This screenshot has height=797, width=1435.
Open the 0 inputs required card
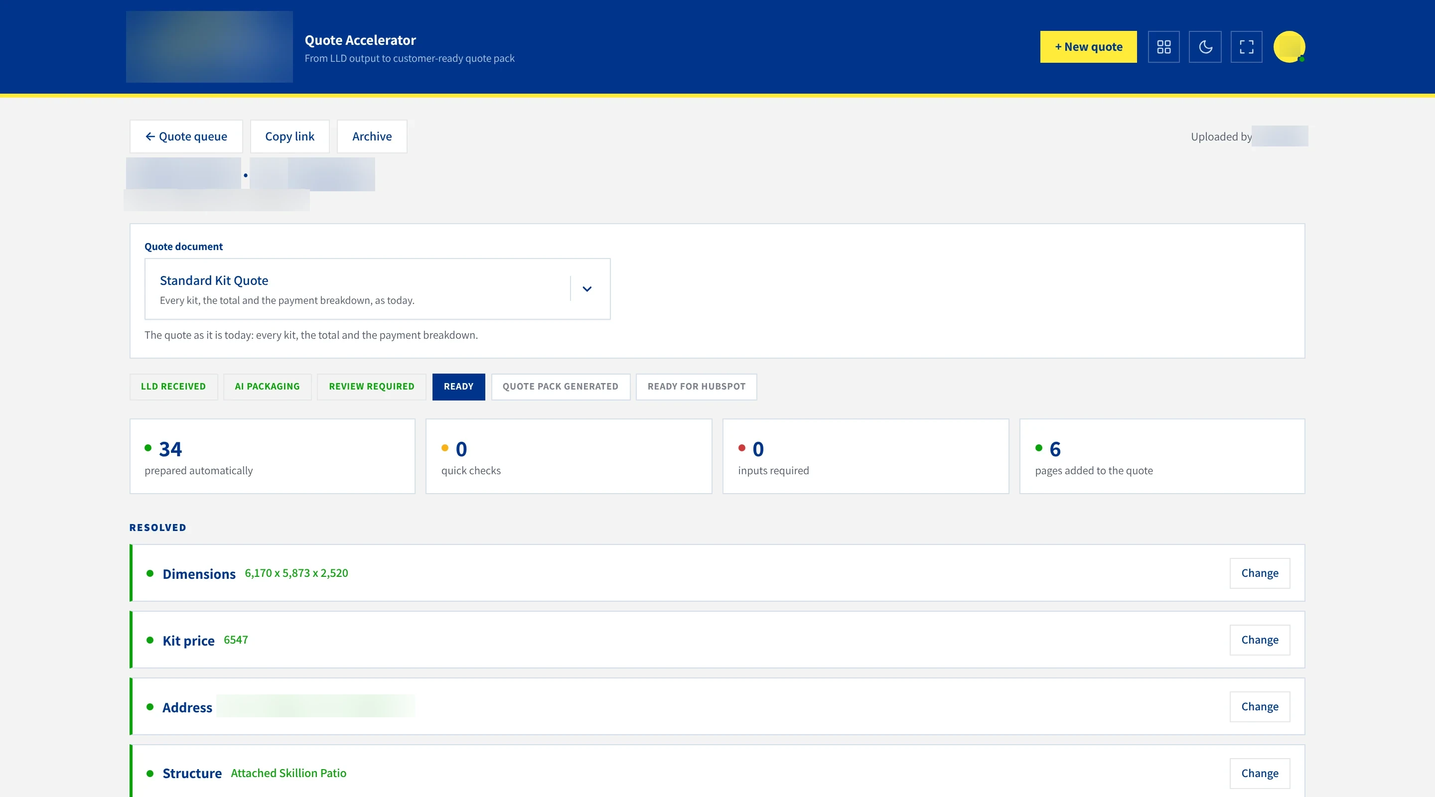point(865,456)
